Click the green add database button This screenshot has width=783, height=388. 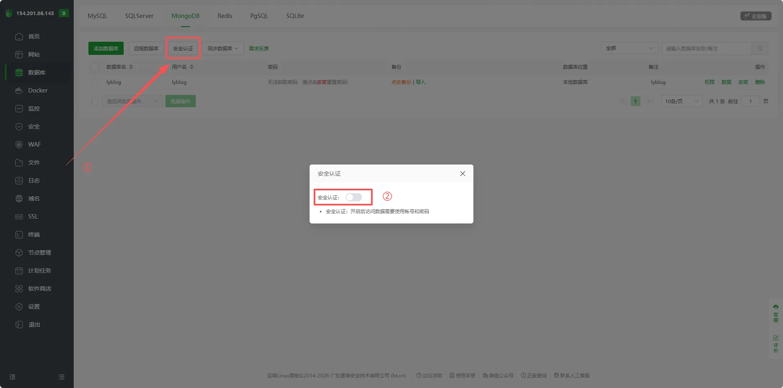106,48
